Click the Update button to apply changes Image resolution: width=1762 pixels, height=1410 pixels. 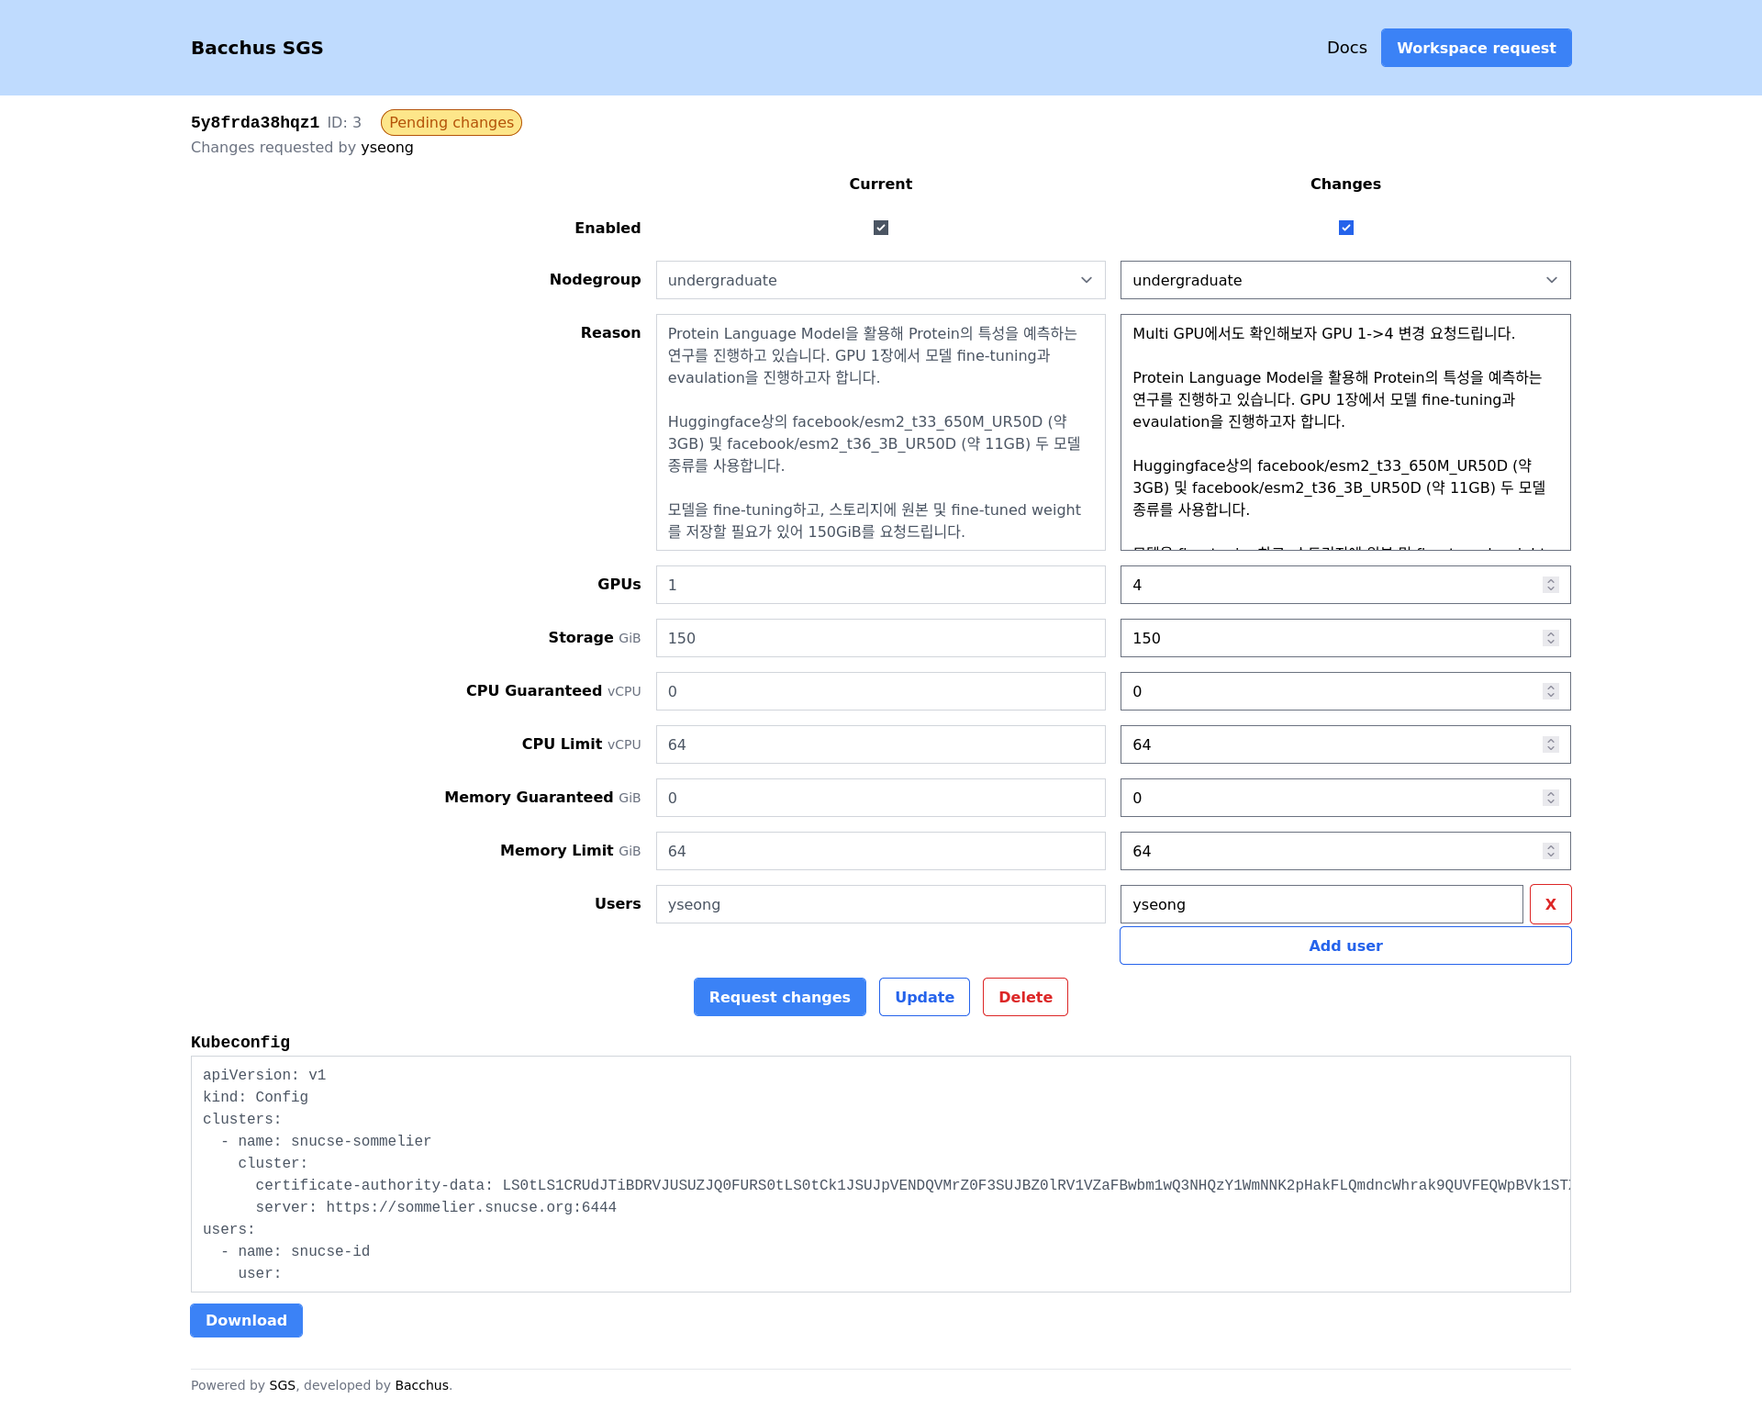[923, 997]
